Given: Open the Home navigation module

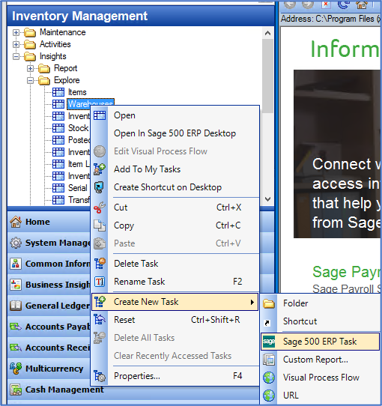Looking at the screenshot, I should [49, 222].
